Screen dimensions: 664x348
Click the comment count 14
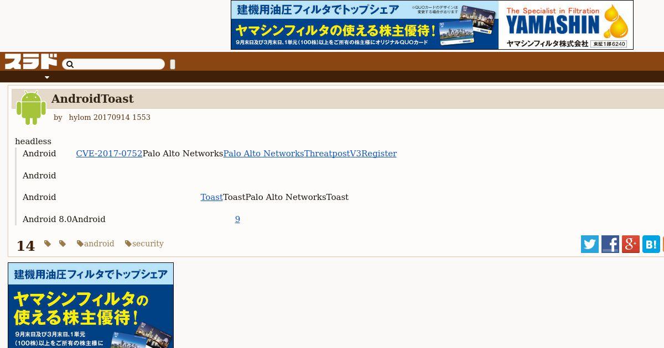pos(25,246)
